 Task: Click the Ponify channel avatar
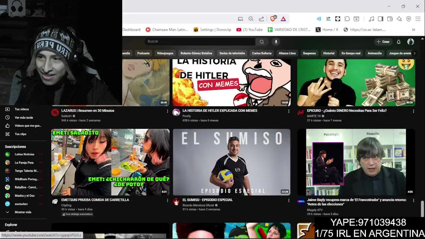(x=176, y=113)
